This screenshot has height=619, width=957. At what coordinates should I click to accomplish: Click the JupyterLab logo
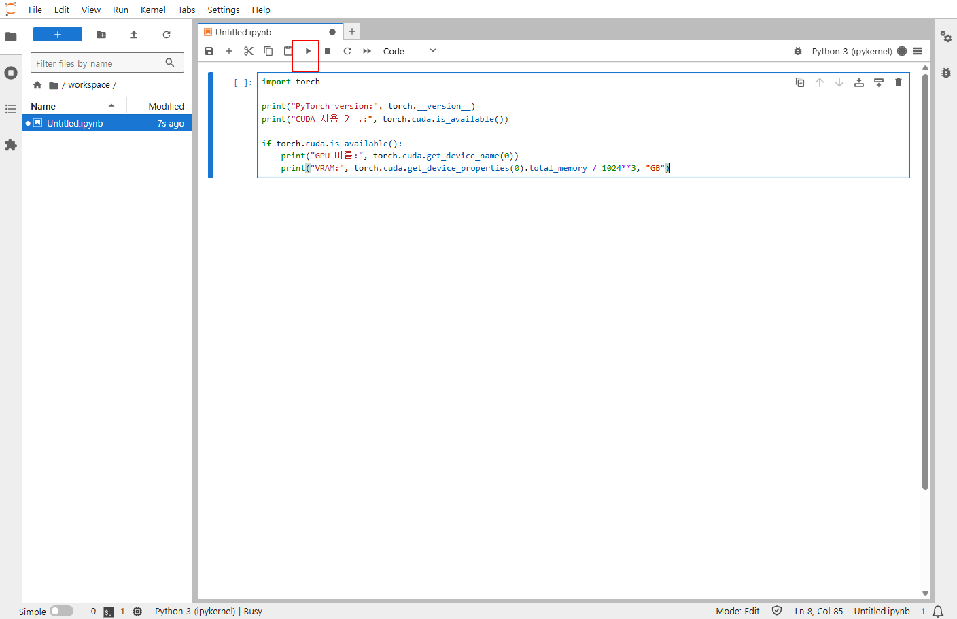click(x=11, y=10)
